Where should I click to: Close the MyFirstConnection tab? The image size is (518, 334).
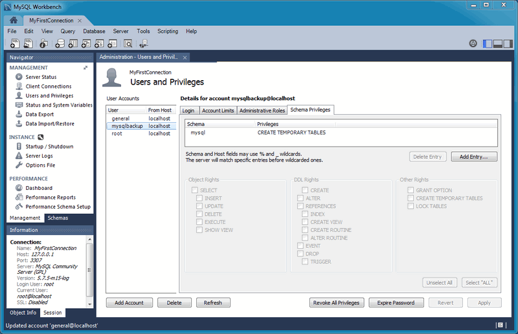(x=80, y=21)
